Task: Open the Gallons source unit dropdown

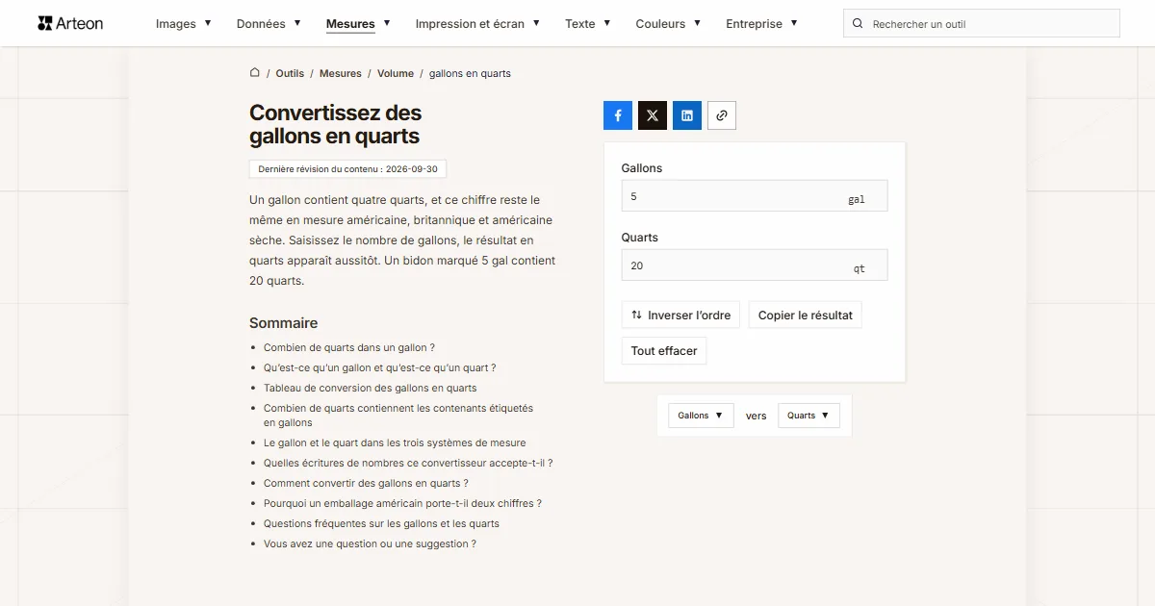Action: coord(701,416)
